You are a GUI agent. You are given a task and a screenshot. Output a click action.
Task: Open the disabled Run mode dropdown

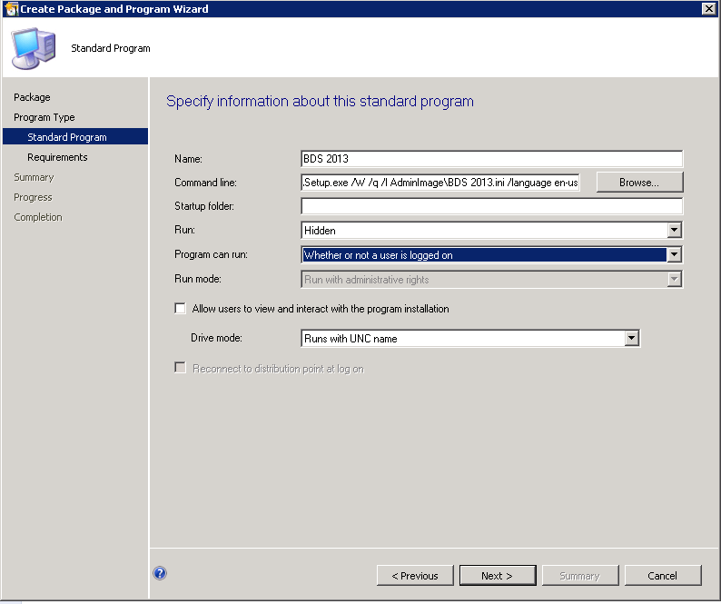674,279
